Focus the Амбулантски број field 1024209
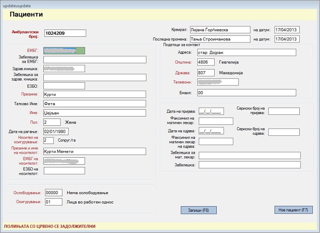Screen dimensions: 320x233 click(65, 33)
